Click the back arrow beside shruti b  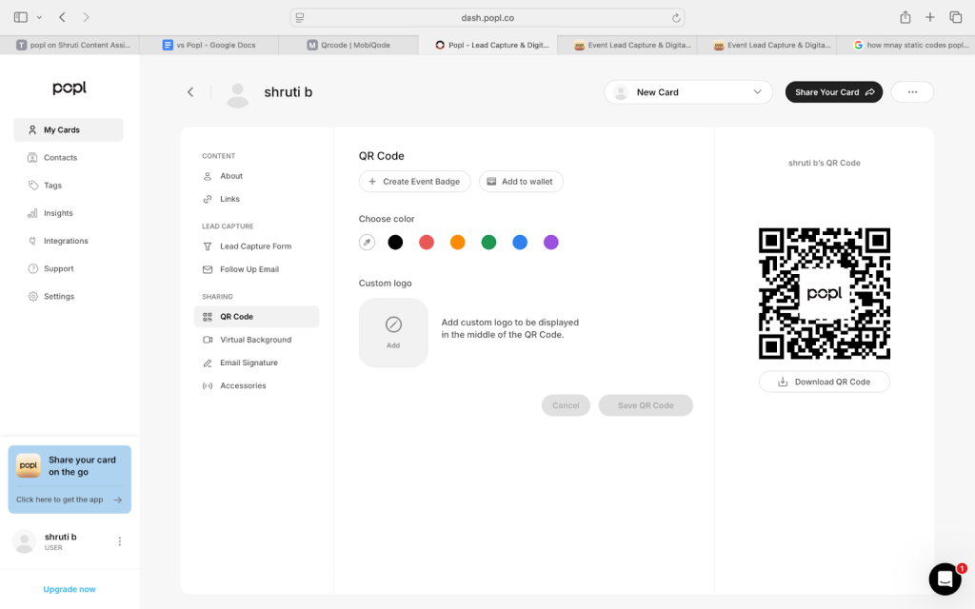(x=190, y=92)
